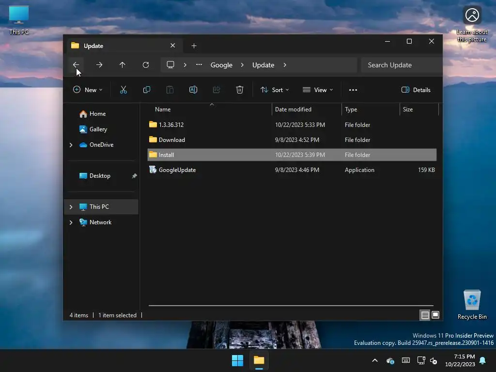Expand the This PC tree node
This screenshot has width=496, height=372.
pyautogui.click(x=71, y=207)
